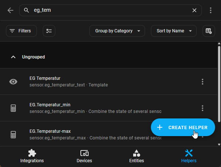The width and height of the screenshot is (221, 167).
Task: Click the back arrow icon
Action: (x=10, y=10)
